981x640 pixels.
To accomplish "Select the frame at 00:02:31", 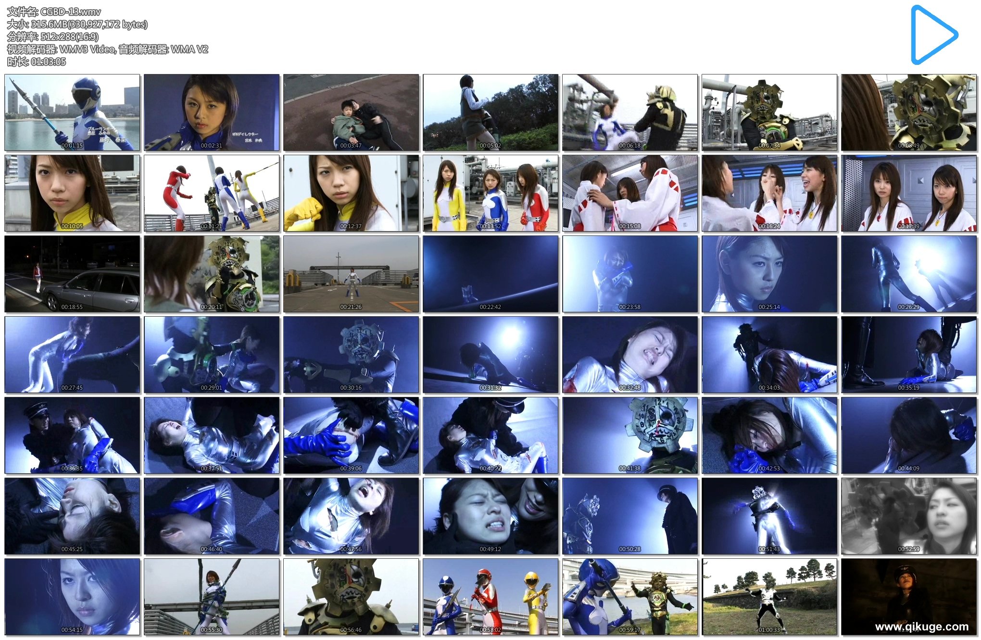I will 212,112.
